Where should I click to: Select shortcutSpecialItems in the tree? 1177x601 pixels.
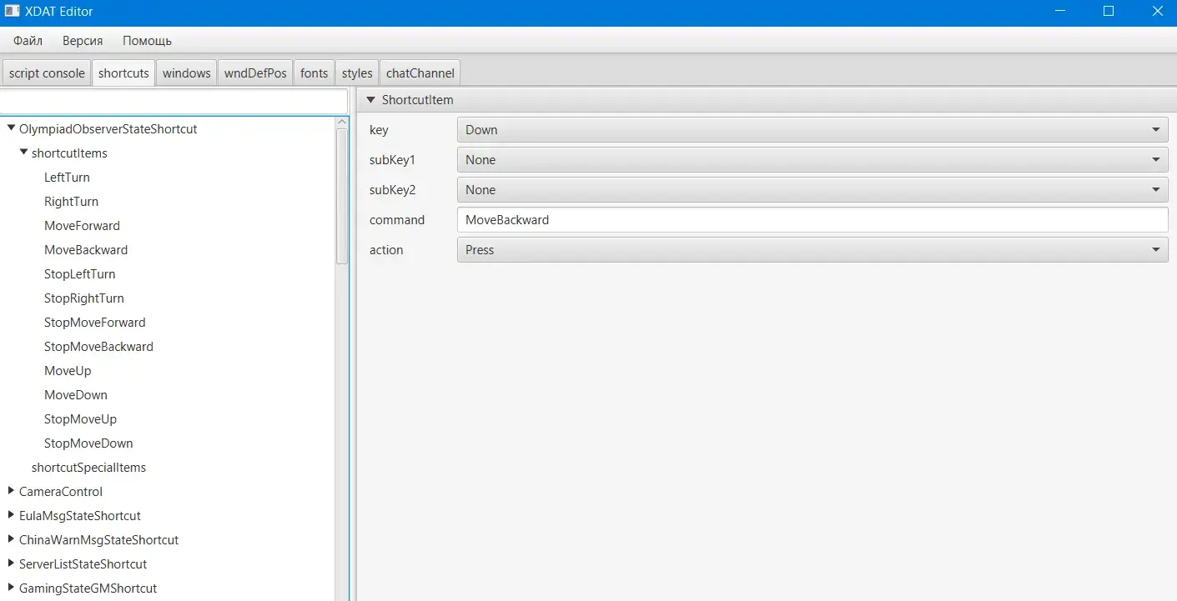[x=88, y=467]
